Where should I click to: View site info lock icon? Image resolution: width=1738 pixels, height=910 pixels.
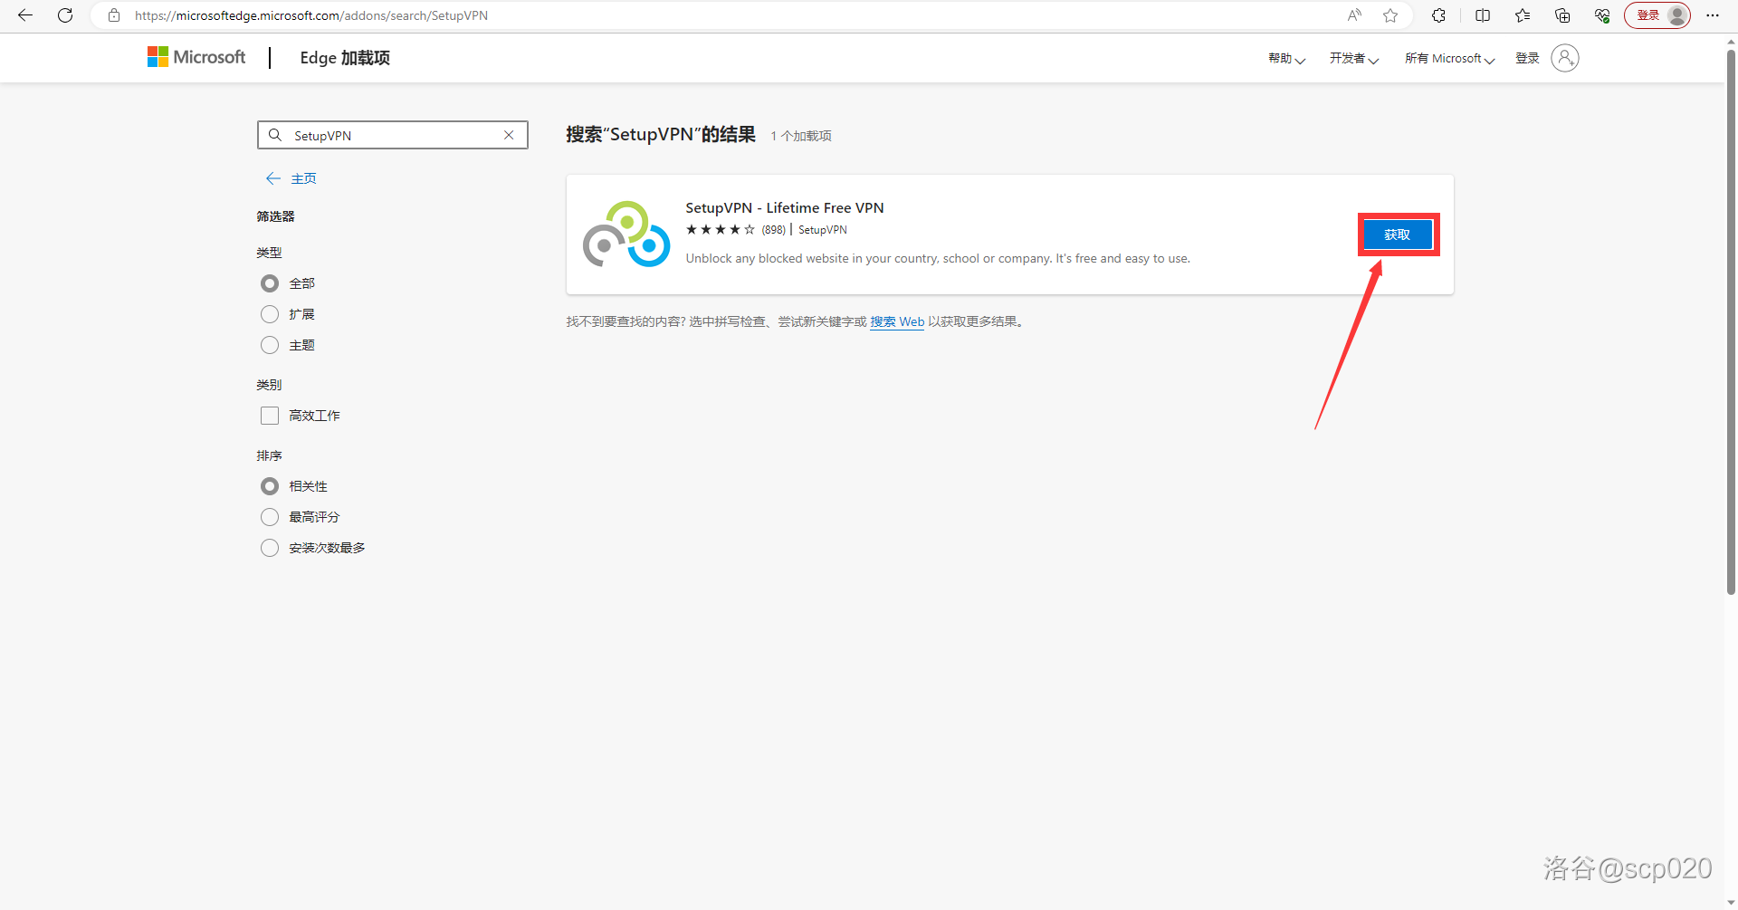click(114, 15)
